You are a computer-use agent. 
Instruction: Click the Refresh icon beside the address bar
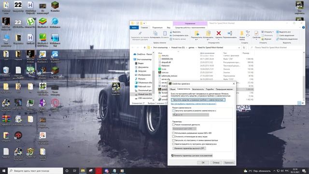(244, 47)
